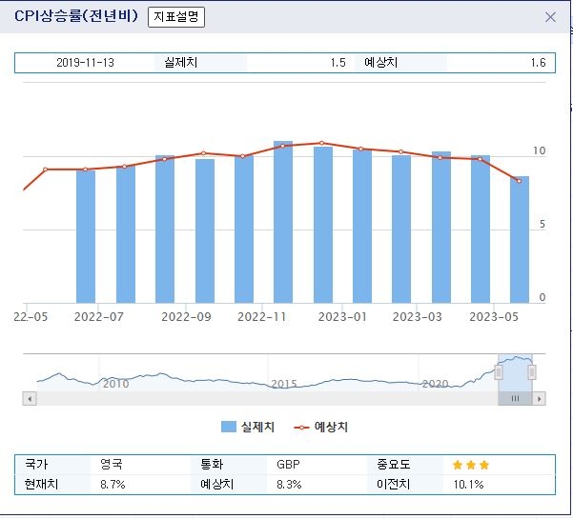Screen dimensions: 573x519
Task: Click the 2022-09 x-axis label
Action: coord(186,317)
